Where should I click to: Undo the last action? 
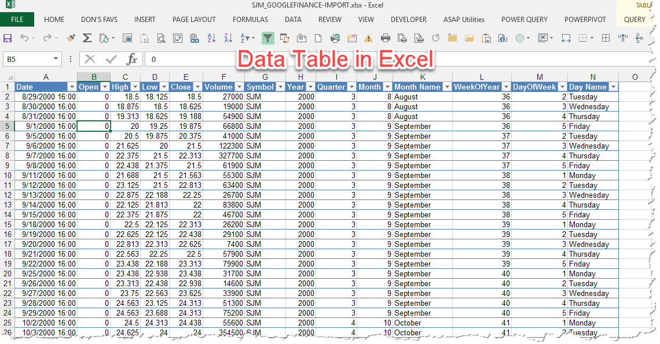tap(25, 39)
